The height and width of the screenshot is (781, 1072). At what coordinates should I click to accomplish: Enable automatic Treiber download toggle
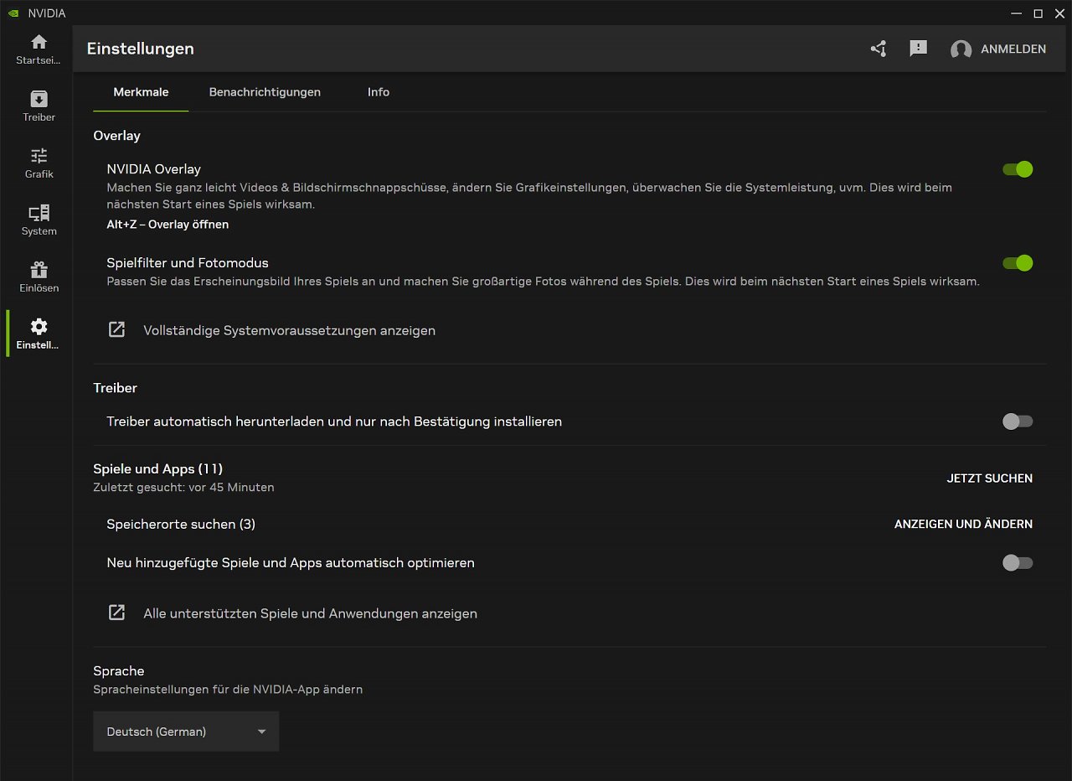(x=1018, y=422)
